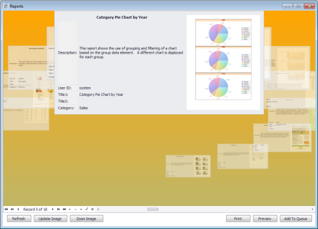Click the horizontal scrollbar thumb

click(153, 209)
